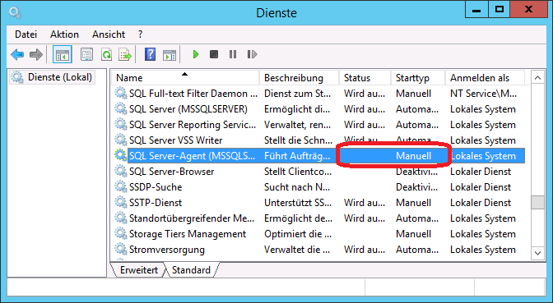The height and width of the screenshot is (303, 553).
Task: Select the SQL Server Reporting Services row
Action: 193,125
